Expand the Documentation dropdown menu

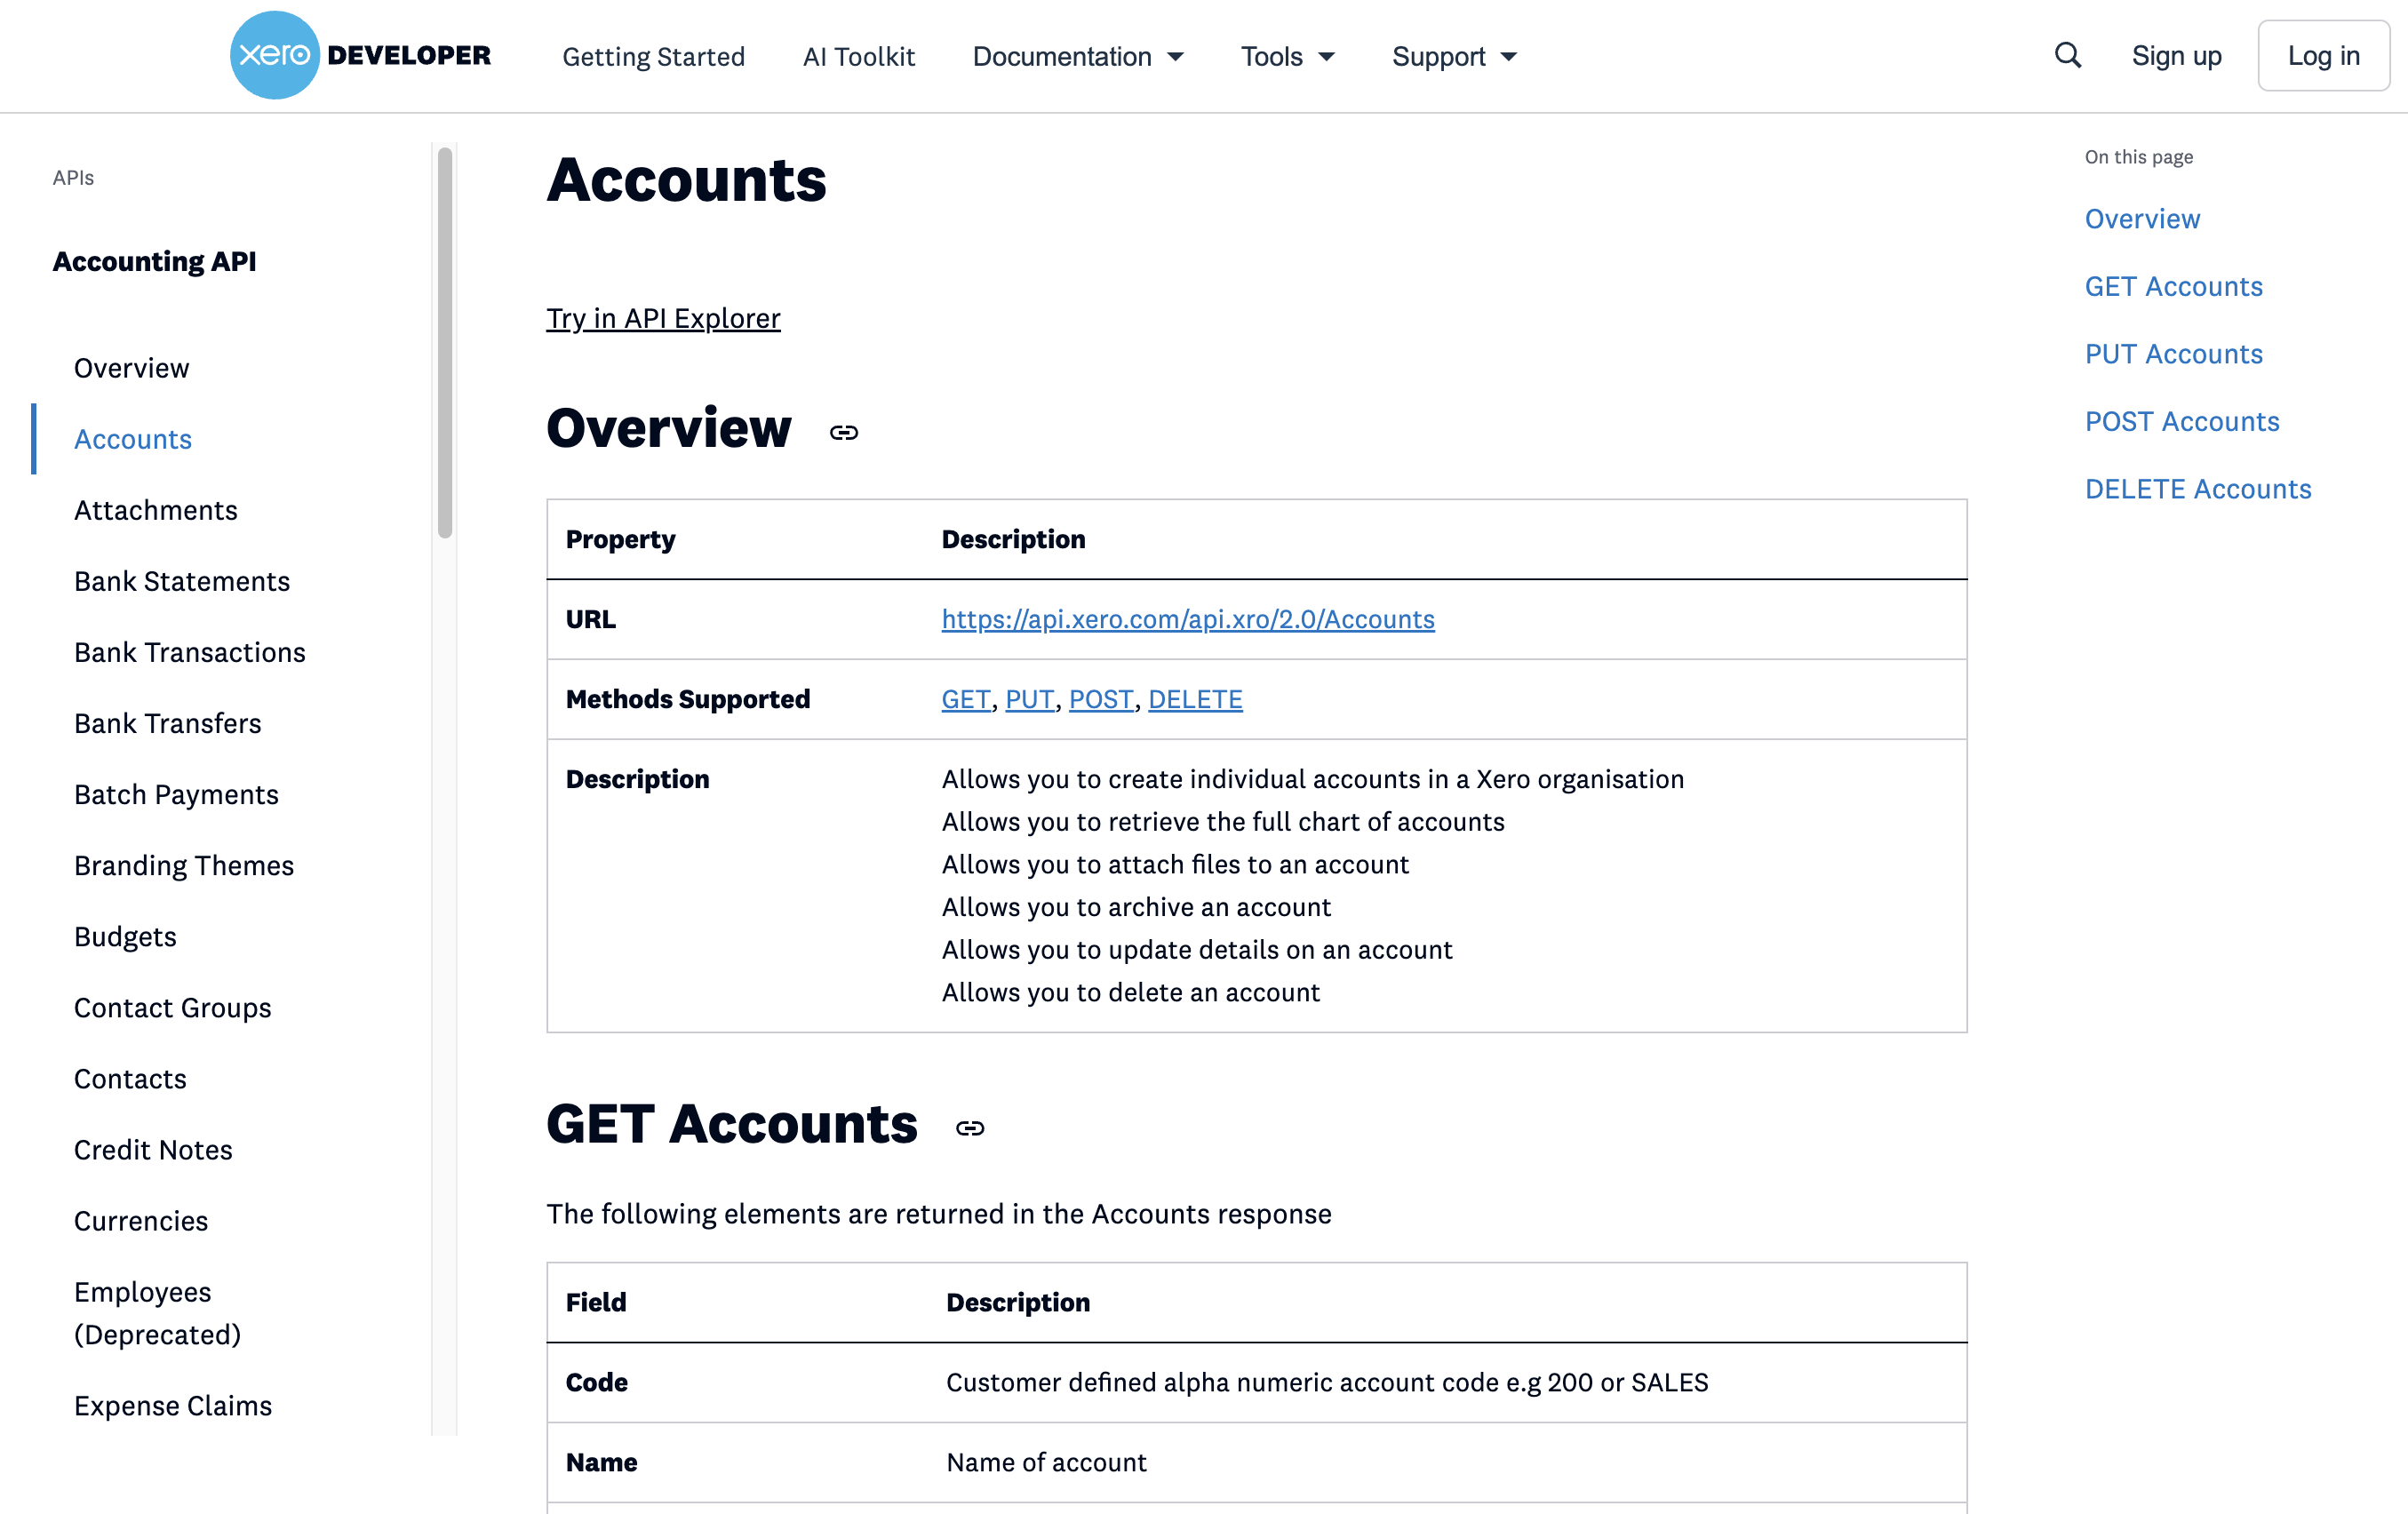[1078, 56]
